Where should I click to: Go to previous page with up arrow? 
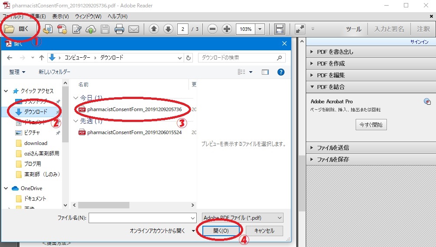click(x=154, y=29)
